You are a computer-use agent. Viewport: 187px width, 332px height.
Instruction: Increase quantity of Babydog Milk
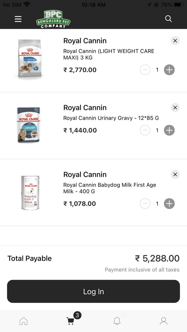[169, 203]
